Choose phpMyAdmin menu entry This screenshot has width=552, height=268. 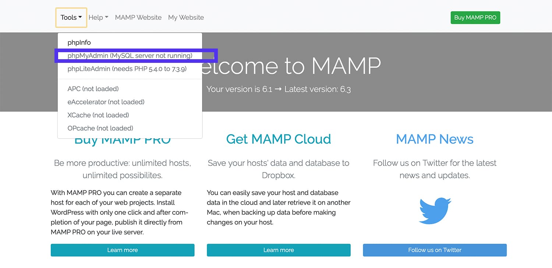click(130, 56)
